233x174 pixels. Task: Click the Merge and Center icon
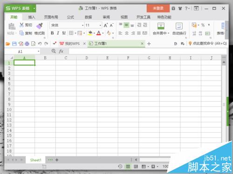pyautogui.click(x=161, y=26)
